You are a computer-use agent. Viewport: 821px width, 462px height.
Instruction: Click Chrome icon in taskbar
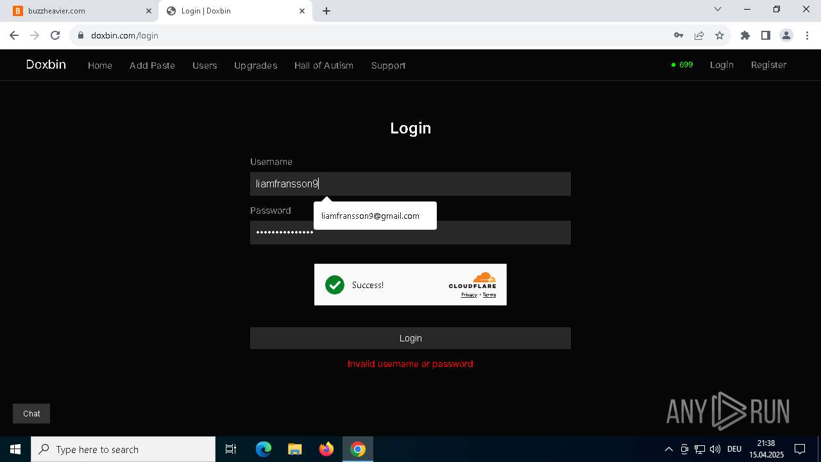[x=358, y=449]
